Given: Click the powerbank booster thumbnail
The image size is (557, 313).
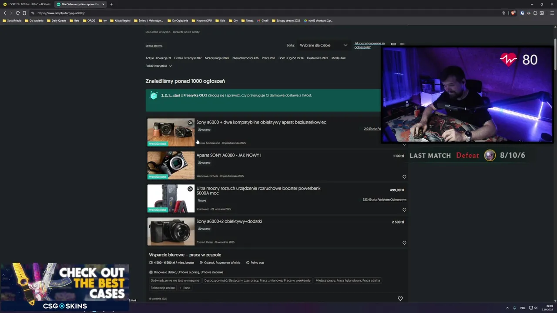Looking at the screenshot, I should (x=171, y=198).
